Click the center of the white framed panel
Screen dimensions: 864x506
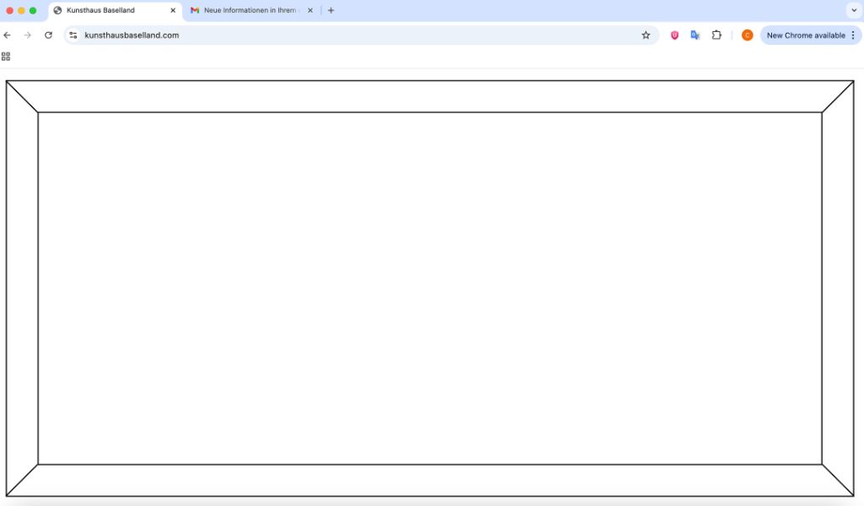(x=430, y=288)
